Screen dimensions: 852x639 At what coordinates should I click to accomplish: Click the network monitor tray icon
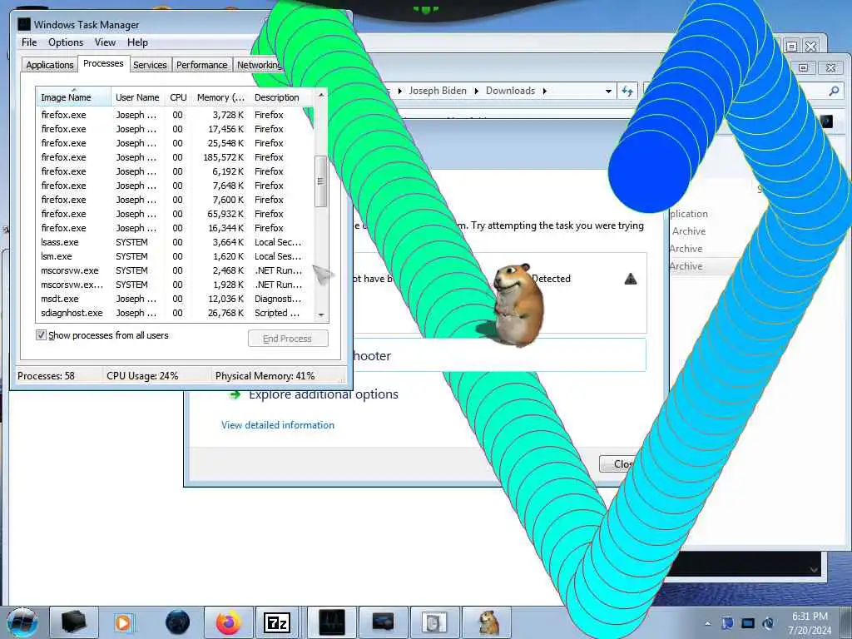click(748, 623)
